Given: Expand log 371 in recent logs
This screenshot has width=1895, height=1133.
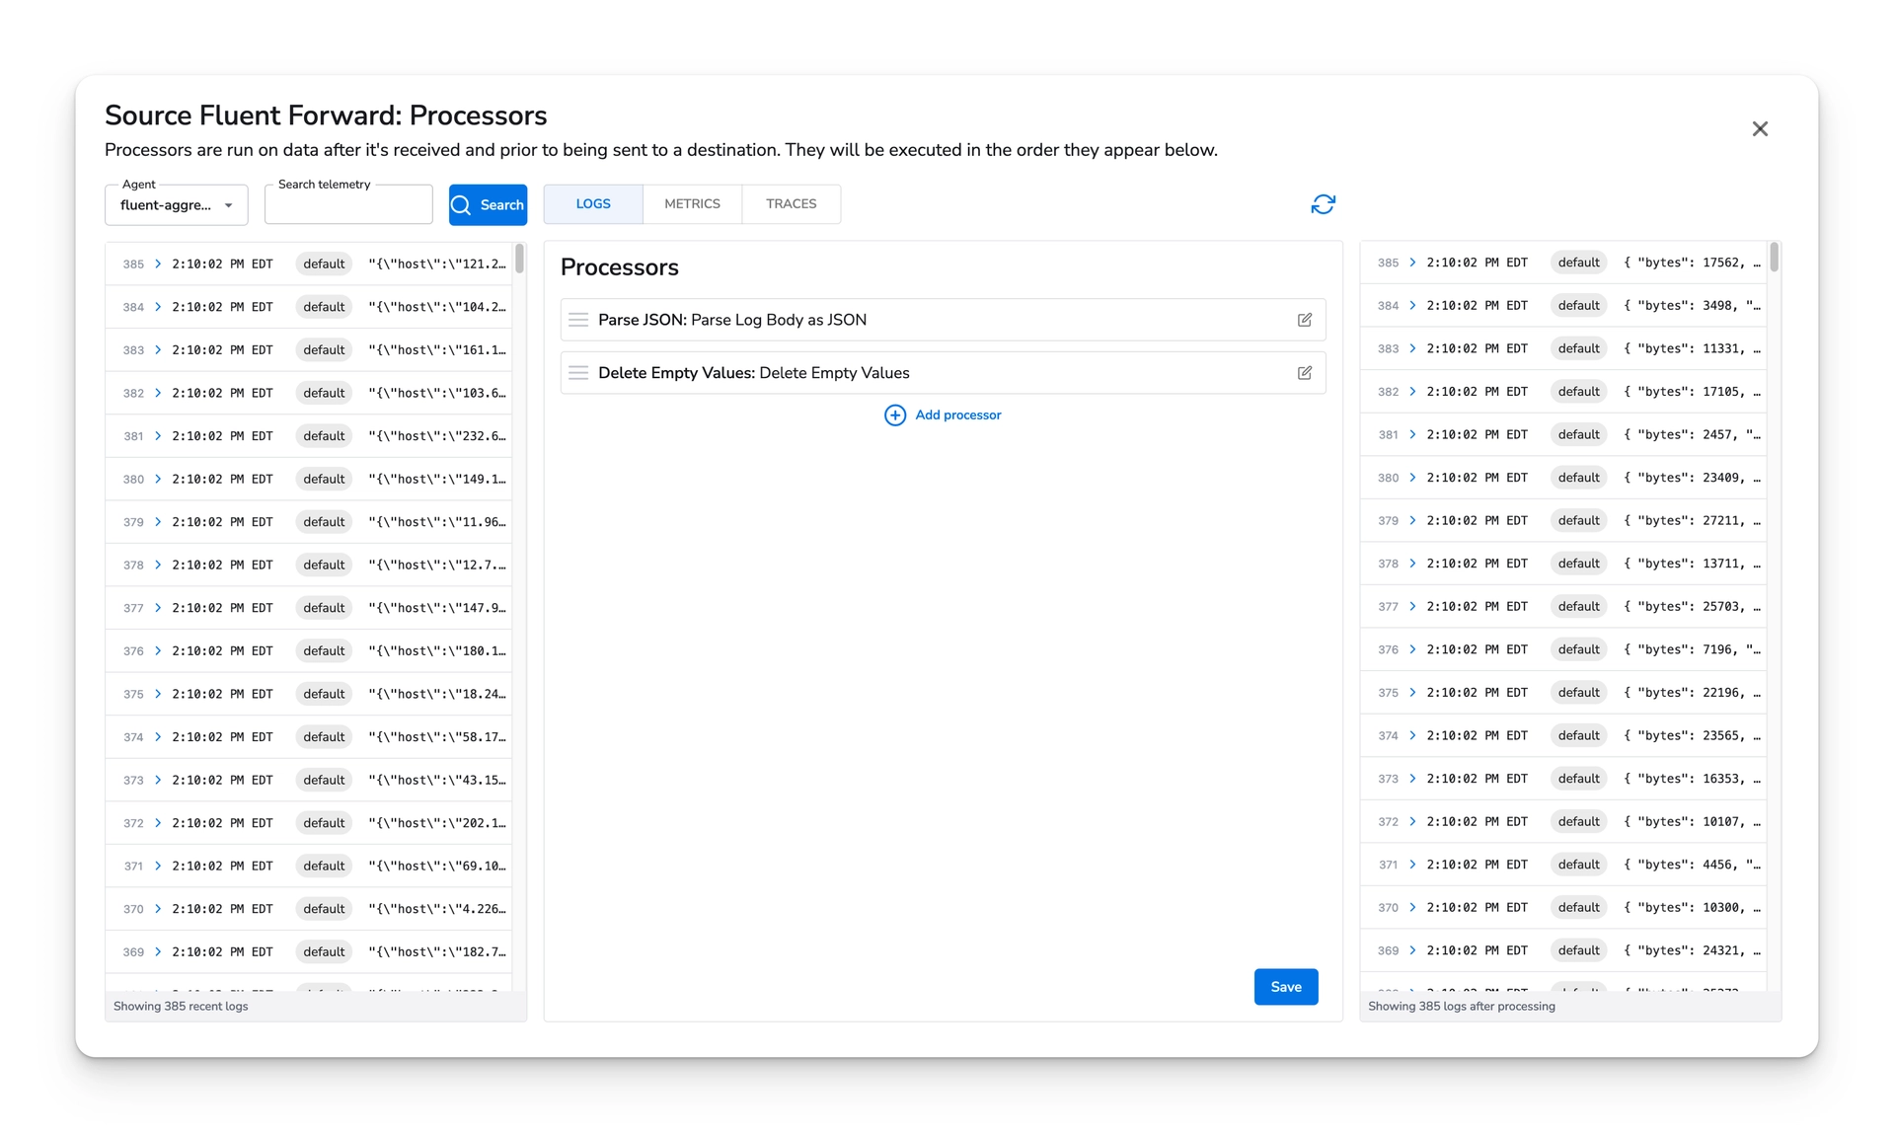Looking at the screenshot, I should [x=158, y=867].
